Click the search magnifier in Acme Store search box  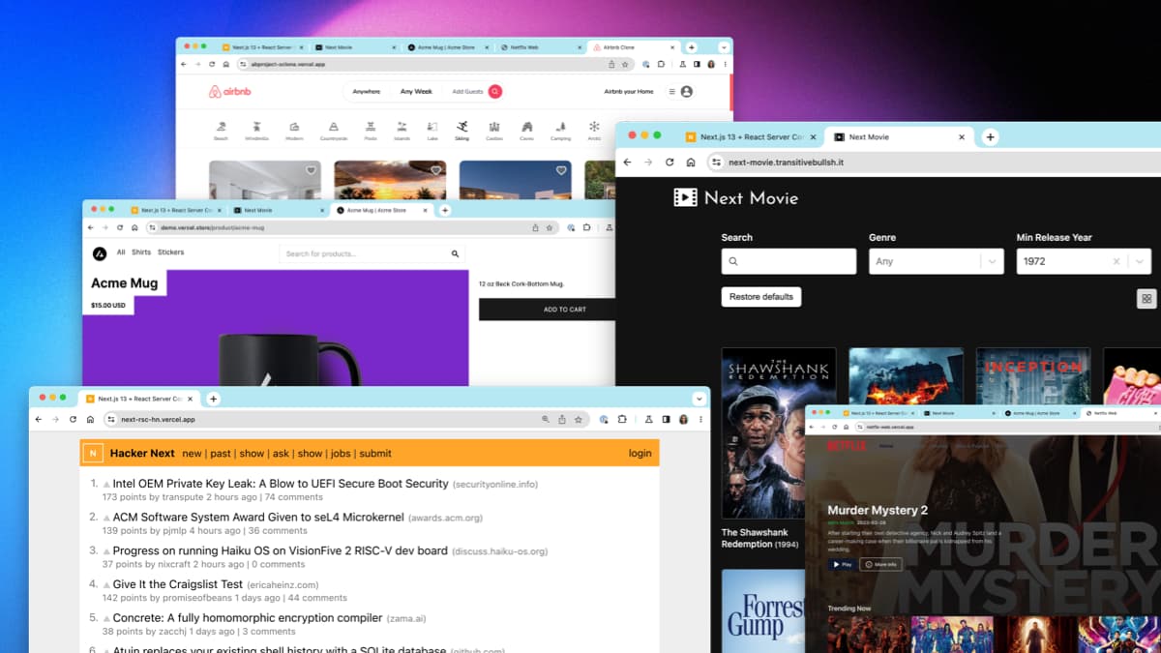[x=455, y=253]
